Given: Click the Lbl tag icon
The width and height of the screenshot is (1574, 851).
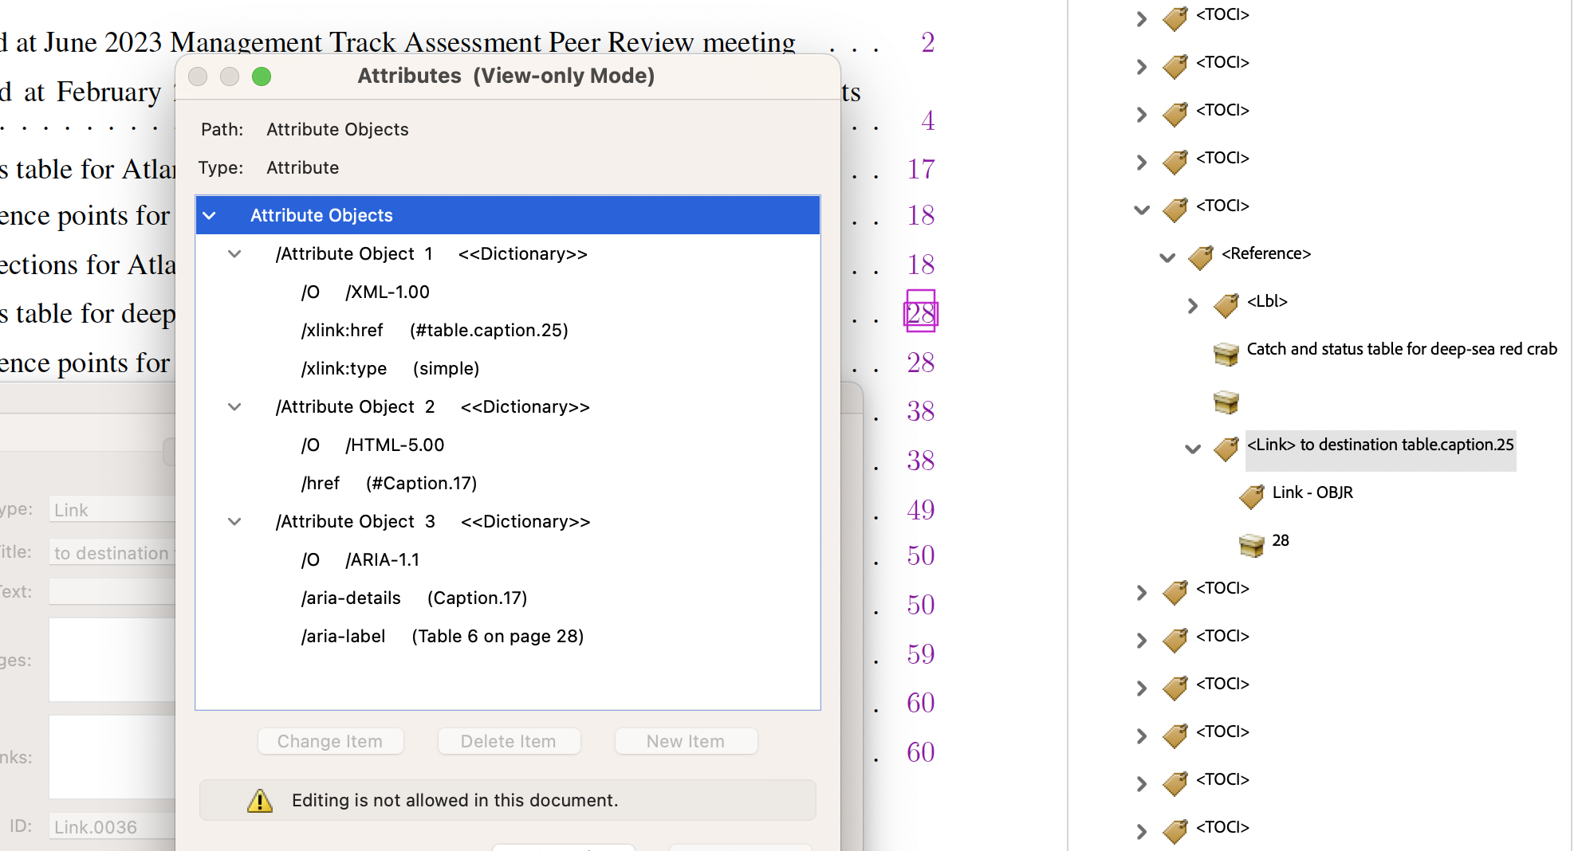Looking at the screenshot, I should pos(1226,304).
